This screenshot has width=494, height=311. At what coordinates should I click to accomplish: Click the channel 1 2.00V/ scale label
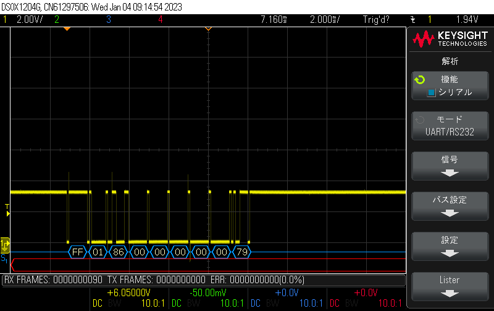28,19
